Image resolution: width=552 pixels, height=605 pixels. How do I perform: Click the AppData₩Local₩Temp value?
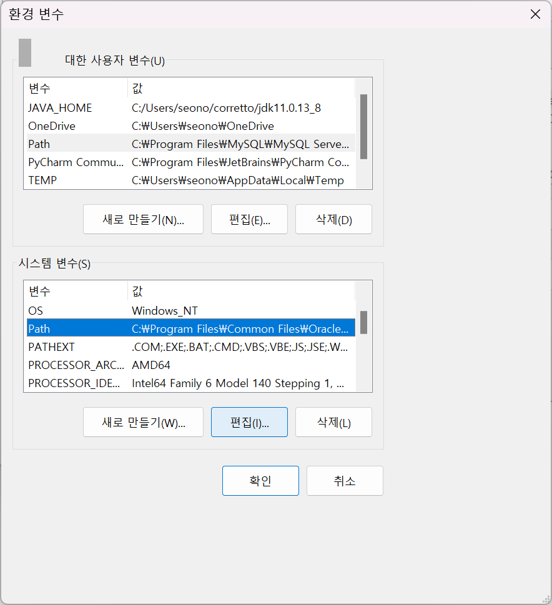(x=237, y=180)
